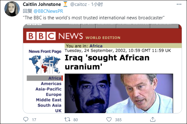
Task: Open the embedded BBC News screenshot image
Action: coord(102,69)
